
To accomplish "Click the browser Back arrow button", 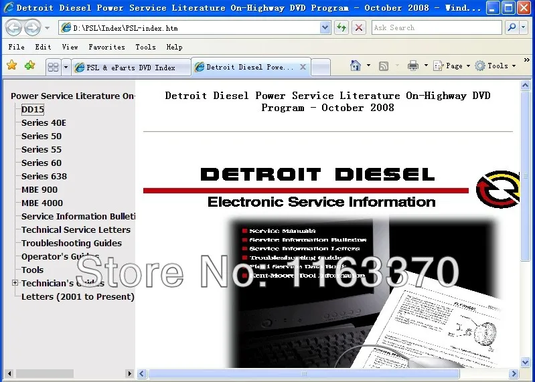I will point(13,27).
